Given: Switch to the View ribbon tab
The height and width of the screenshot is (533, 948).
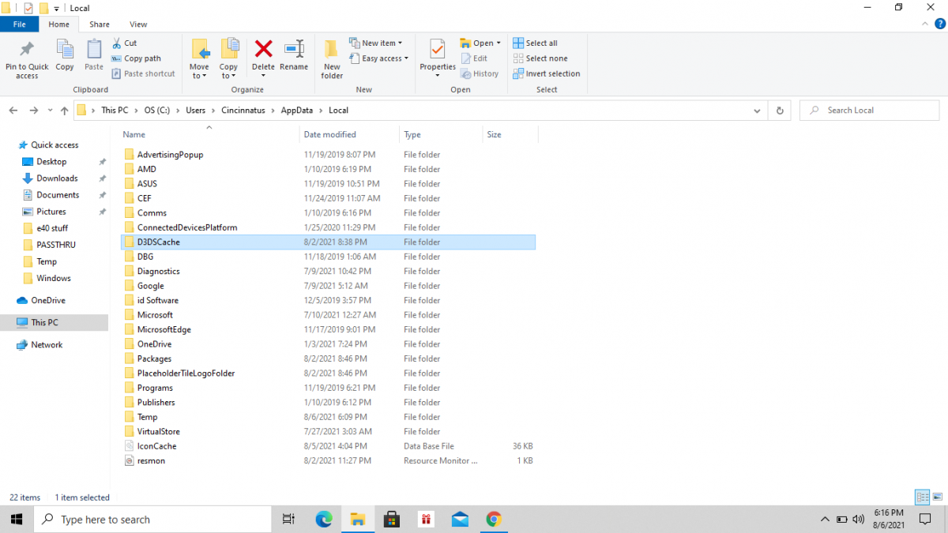Looking at the screenshot, I should (138, 24).
